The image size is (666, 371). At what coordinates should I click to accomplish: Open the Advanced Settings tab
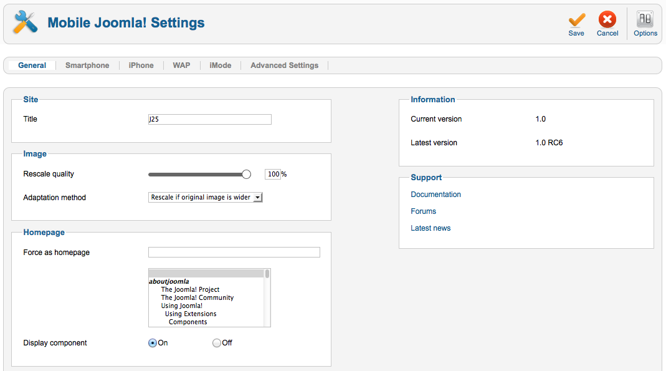point(284,65)
